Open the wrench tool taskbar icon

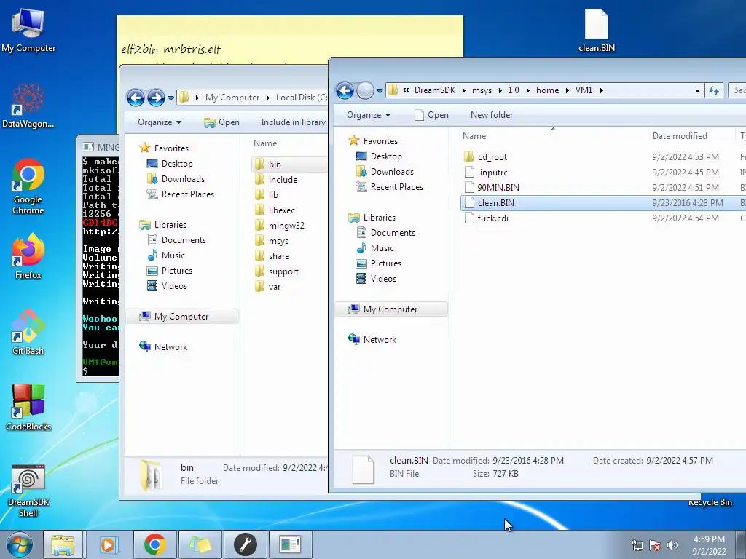tap(246, 544)
